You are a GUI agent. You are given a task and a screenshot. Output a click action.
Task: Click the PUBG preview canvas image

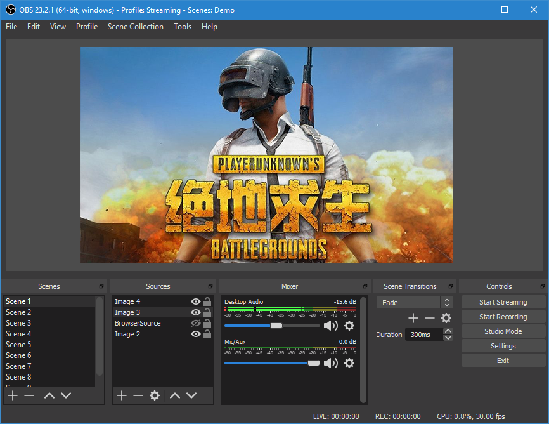coord(266,155)
